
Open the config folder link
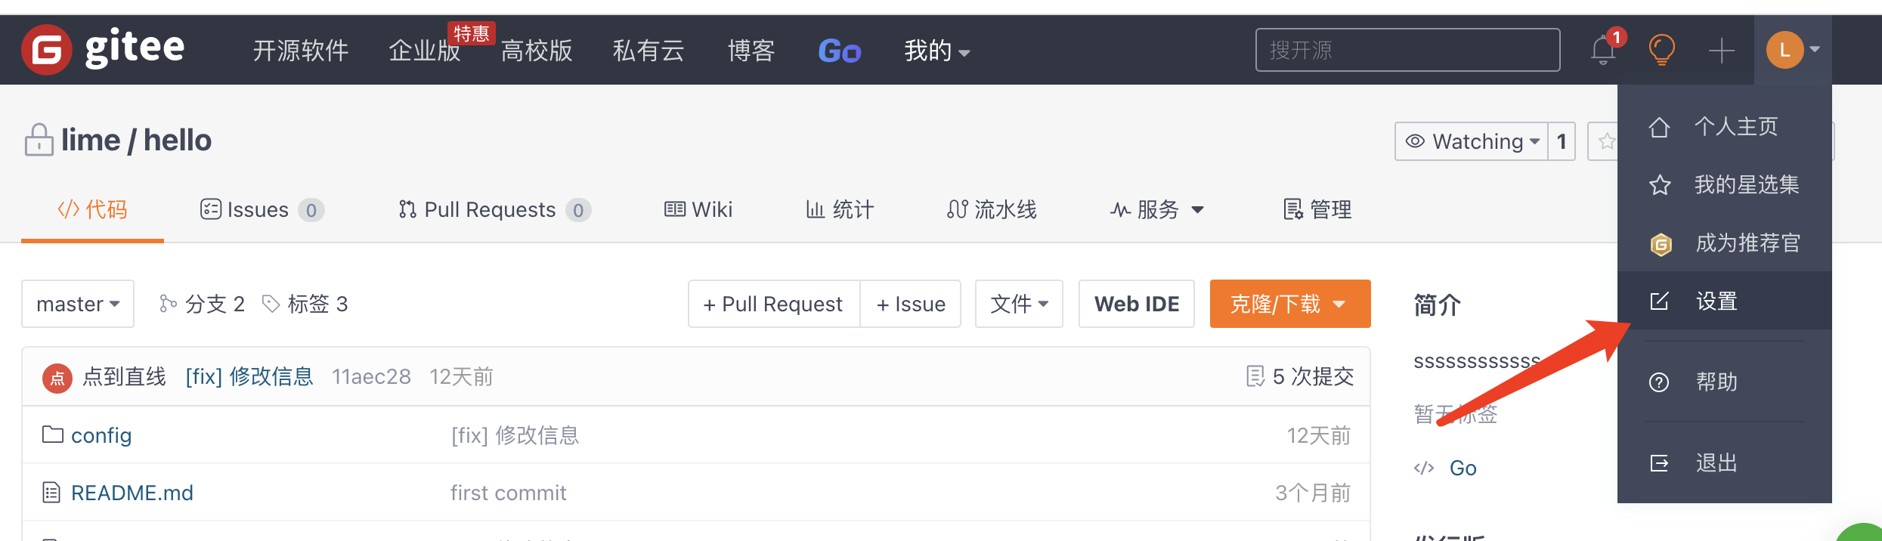[x=101, y=435]
